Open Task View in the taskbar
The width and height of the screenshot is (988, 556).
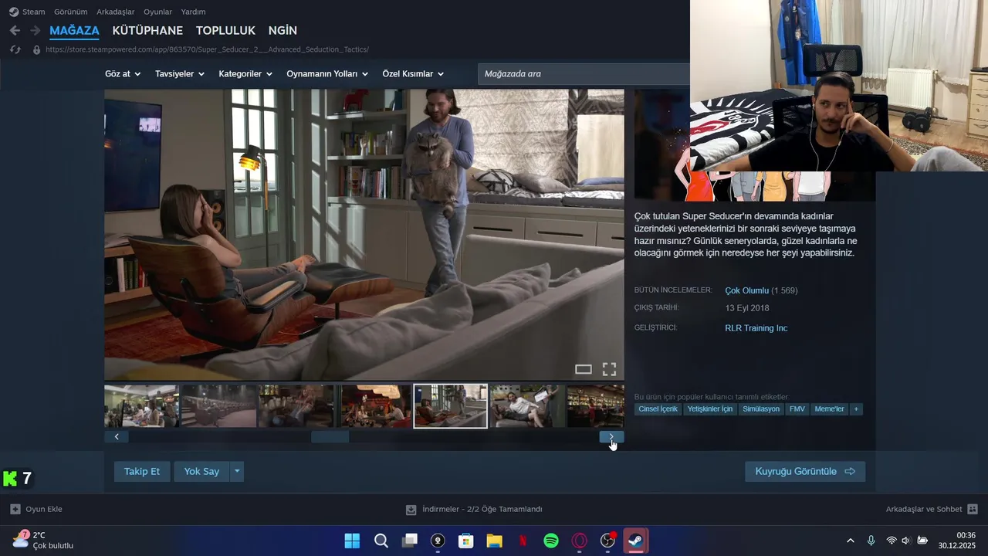409,541
